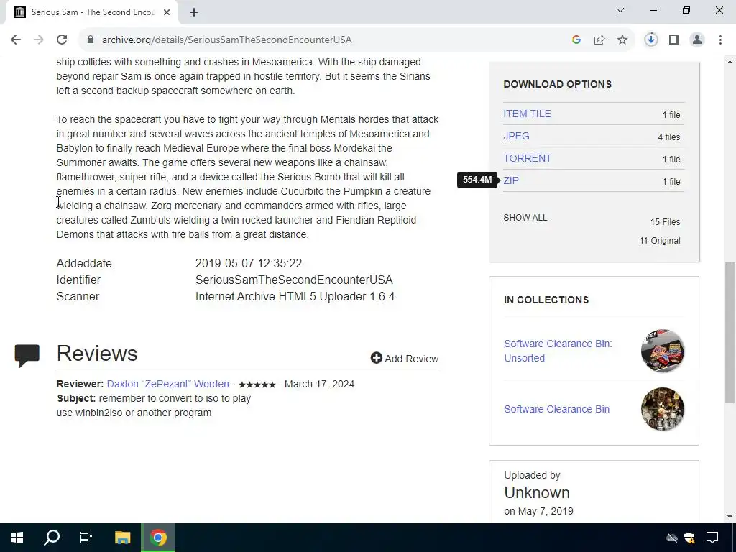Open the OneDrive tray icon
This screenshot has width=736, height=552.
(x=672, y=538)
